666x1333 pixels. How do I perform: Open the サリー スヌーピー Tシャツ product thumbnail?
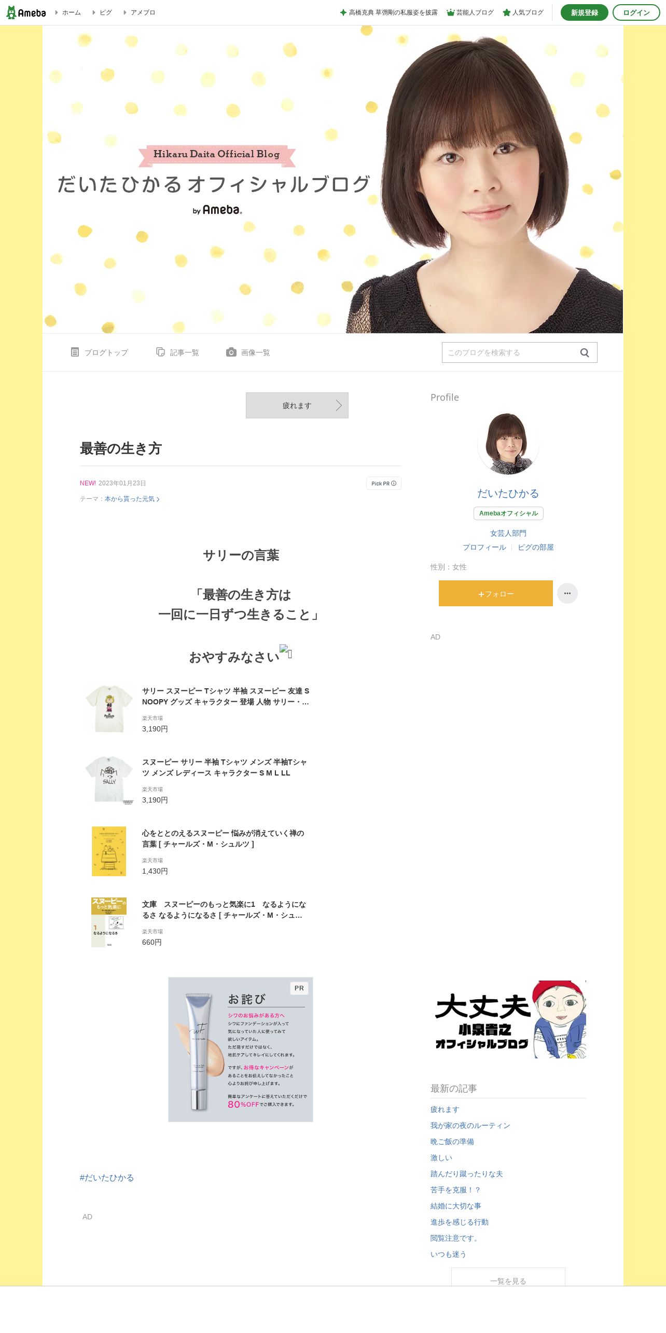coord(109,709)
